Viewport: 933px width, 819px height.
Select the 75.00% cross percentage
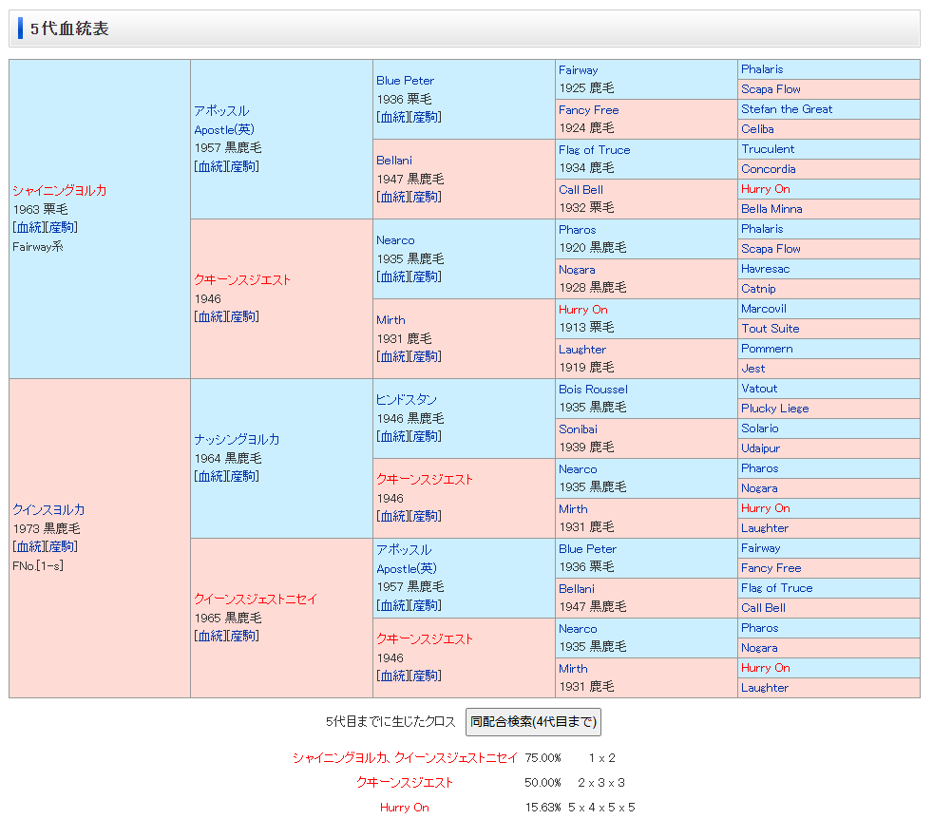click(543, 757)
